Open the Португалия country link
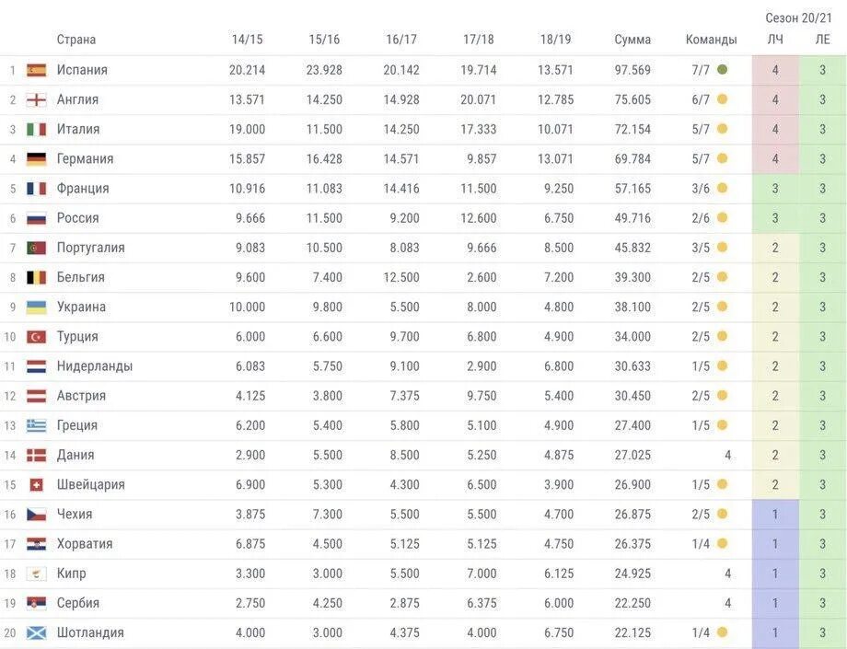Image resolution: width=847 pixels, height=649 pixels. click(90, 248)
